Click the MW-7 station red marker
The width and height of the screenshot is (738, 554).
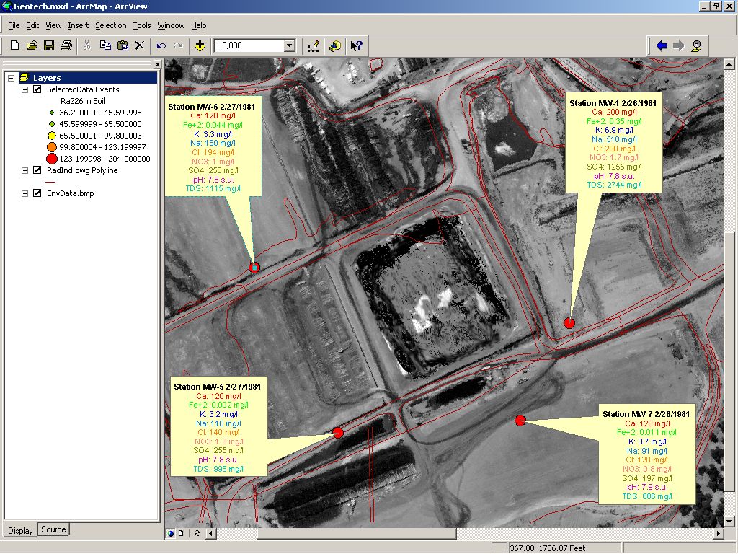520,421
